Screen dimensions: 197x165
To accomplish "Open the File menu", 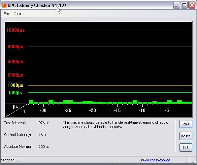I will [6, 14].
